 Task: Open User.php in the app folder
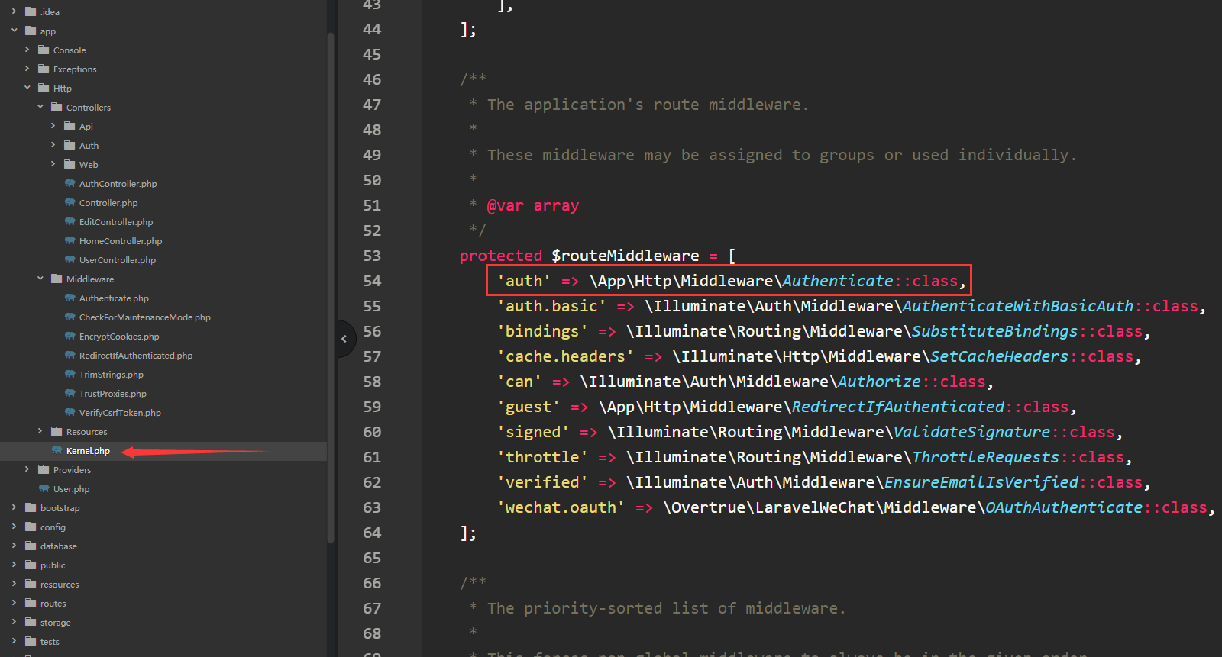tap(71, 489)
